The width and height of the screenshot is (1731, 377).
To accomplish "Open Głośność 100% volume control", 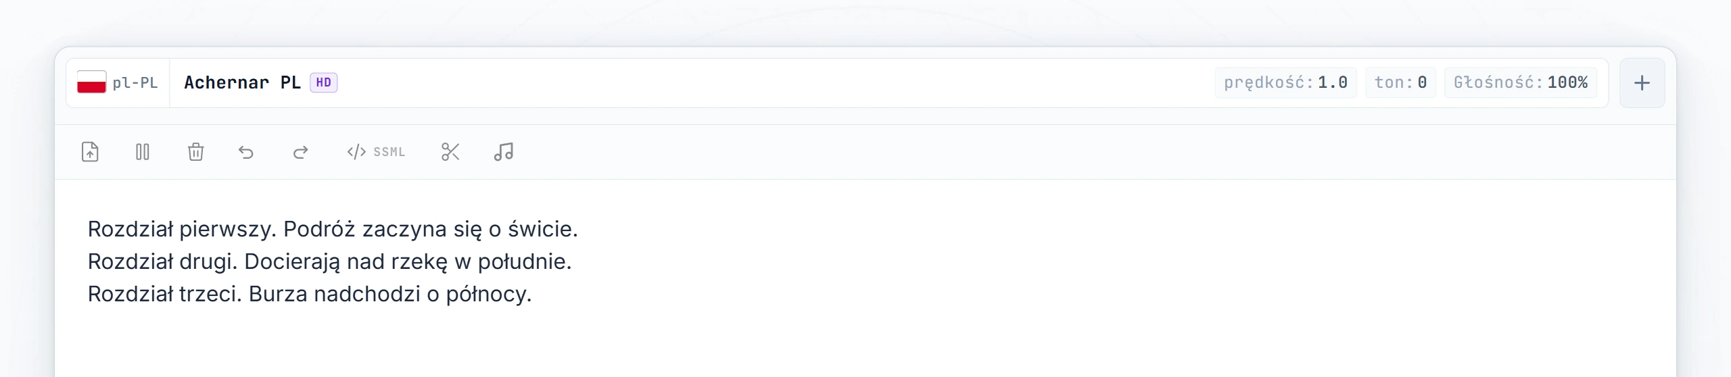I will pyautogui.click(x=1521, y=82).
